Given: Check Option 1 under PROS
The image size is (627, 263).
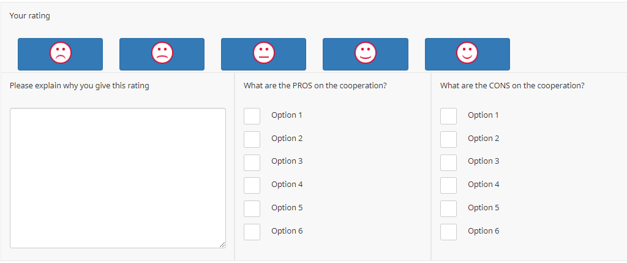Looking at the screenshot, I should coord(252,116).
